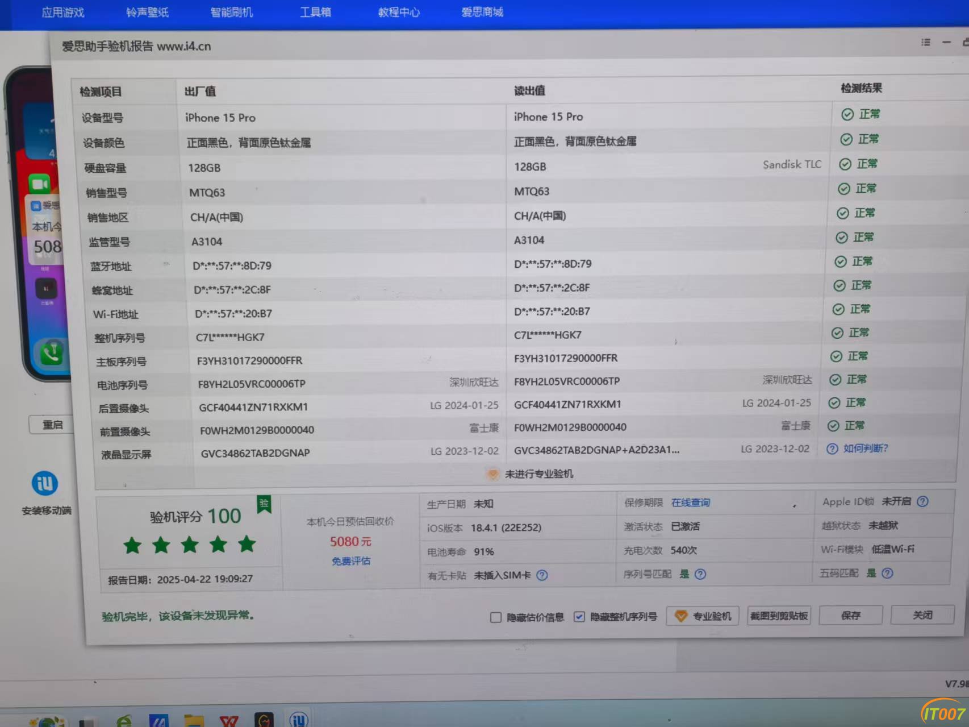This screenshot has width=969, height=727.
Task: Click the iOS版本 18.4.1 (22E252) value
Action: click(506, 528)
